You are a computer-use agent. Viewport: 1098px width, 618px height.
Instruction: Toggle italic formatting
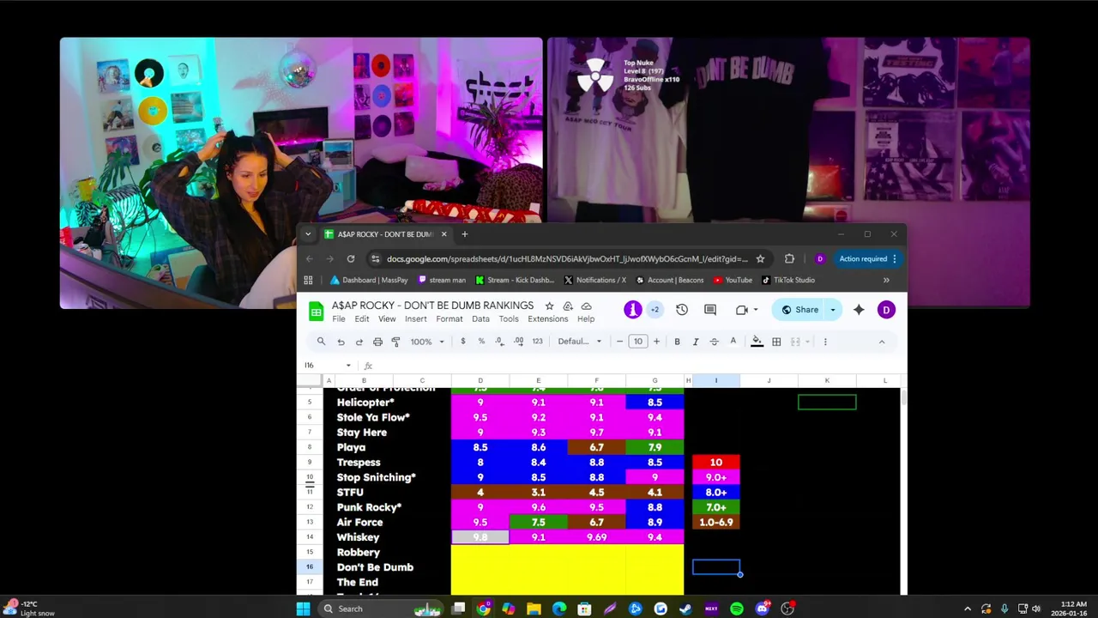pyautogui.click(x=696, y=342)
